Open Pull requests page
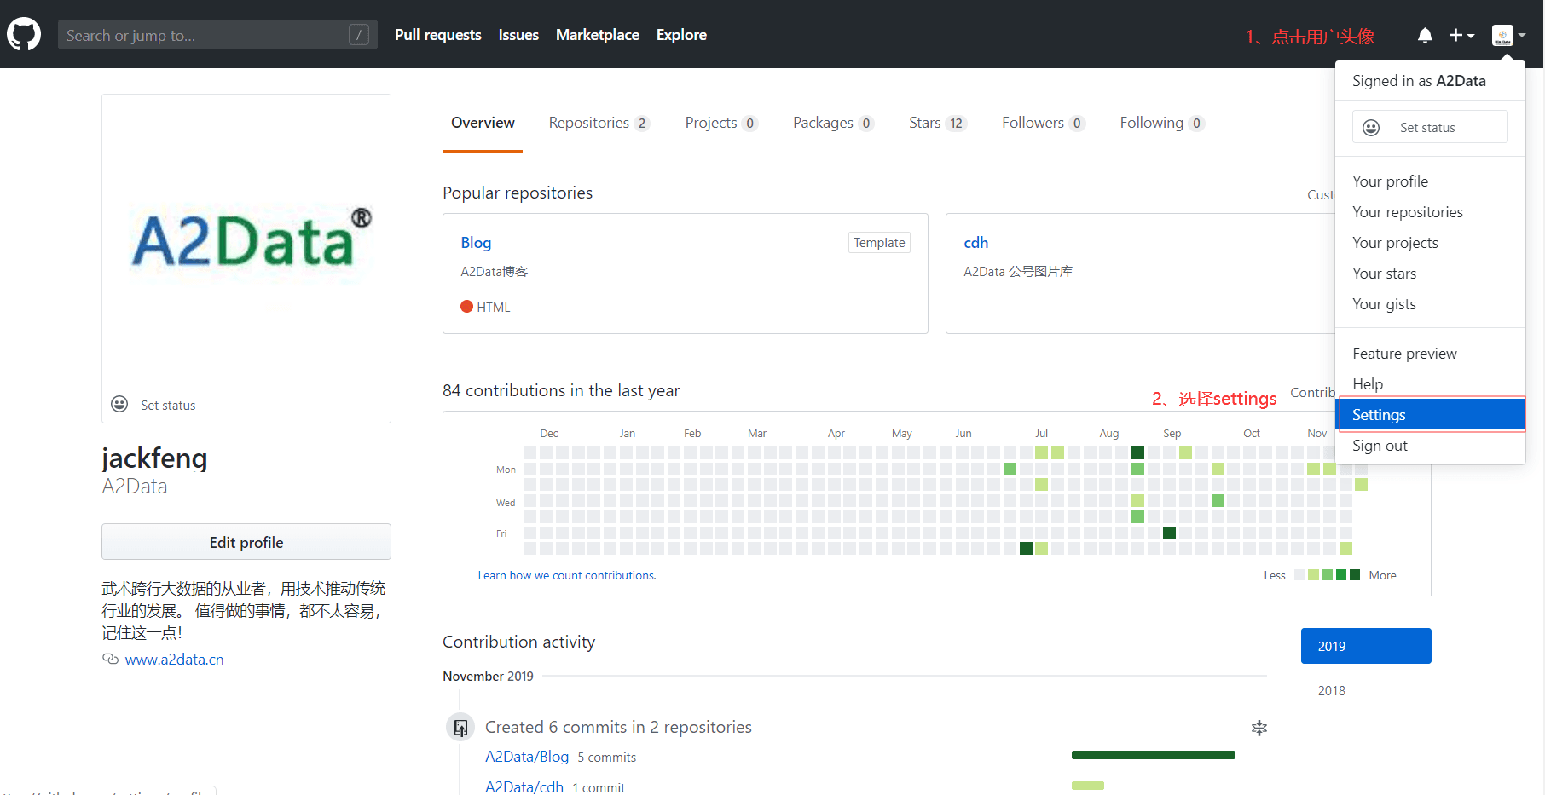Image resolution: width=1545 pixels, height=795 pixels. pyautogui.click(x=438, y=35)
